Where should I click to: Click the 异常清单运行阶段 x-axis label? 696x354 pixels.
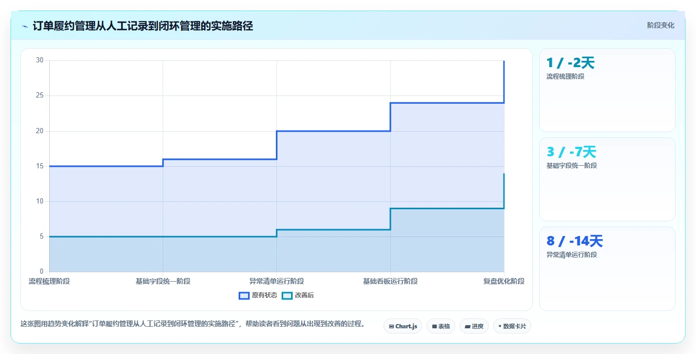point(276,281)
